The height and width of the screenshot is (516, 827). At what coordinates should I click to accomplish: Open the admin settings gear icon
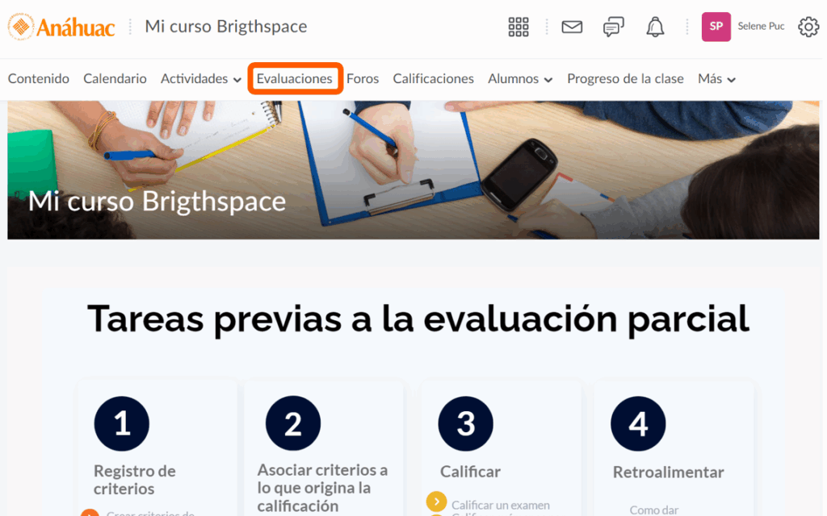(808, 27)
